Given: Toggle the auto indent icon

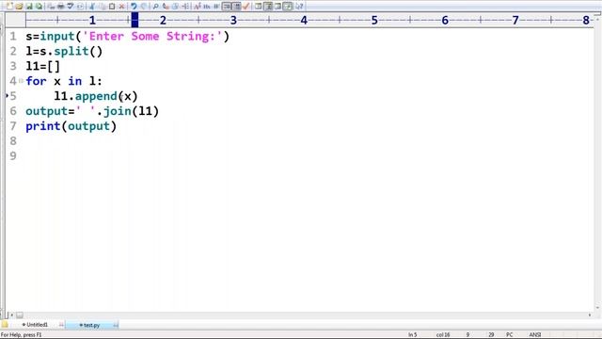Looking at the screenshot, I should [x=227, y=7].
